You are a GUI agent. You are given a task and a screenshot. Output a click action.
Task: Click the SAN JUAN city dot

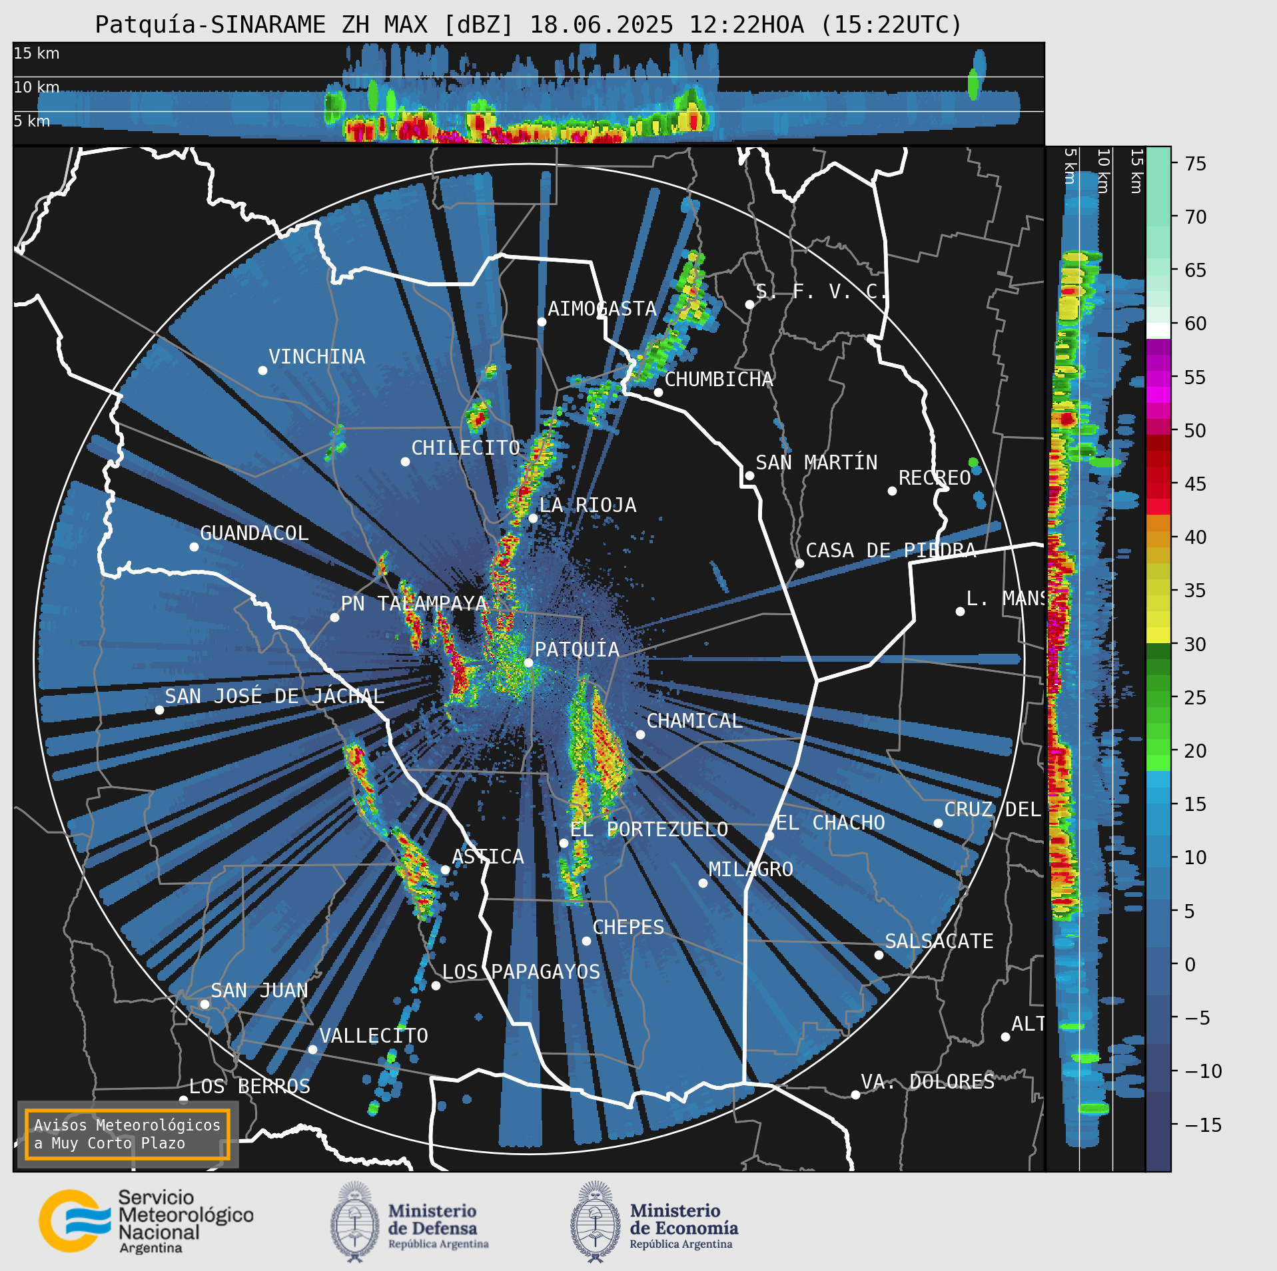[205, 1004]
